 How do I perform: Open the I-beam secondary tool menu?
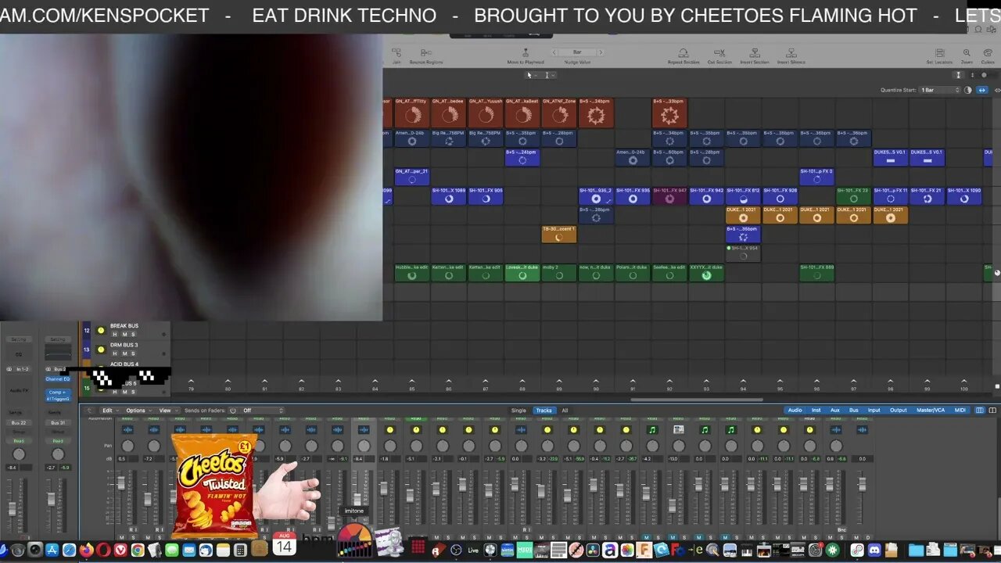click(551, 75)
